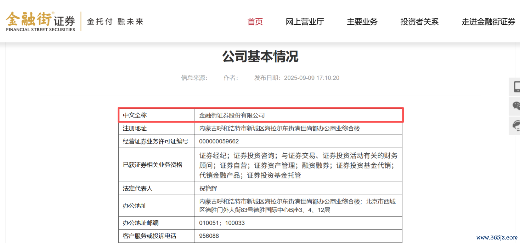Click the 作者 label
Screen dimensions: 520x243
coord(231,78)
